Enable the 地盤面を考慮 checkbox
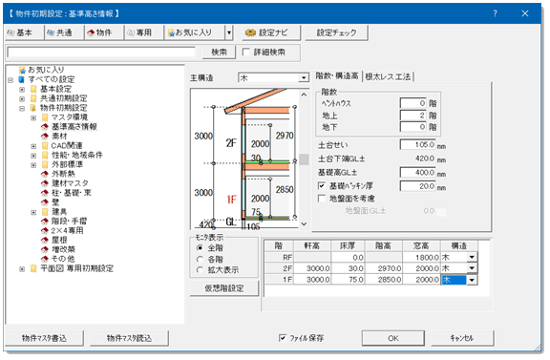 [321, 199]
